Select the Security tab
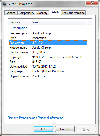The height and width of the screenshot is (136, 100). (42, 13)
